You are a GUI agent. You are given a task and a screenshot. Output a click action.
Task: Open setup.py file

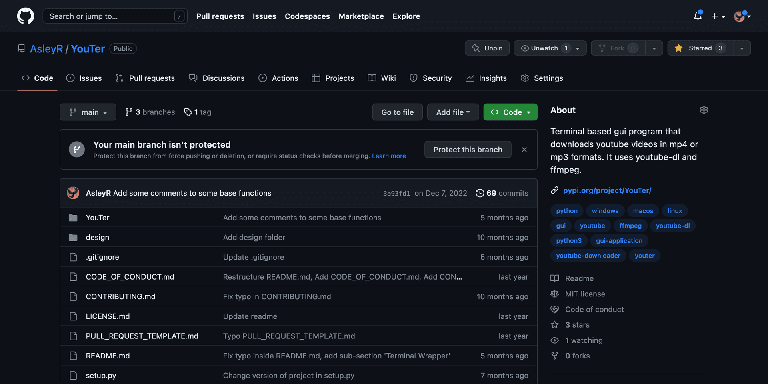click(x=101, y=376)
